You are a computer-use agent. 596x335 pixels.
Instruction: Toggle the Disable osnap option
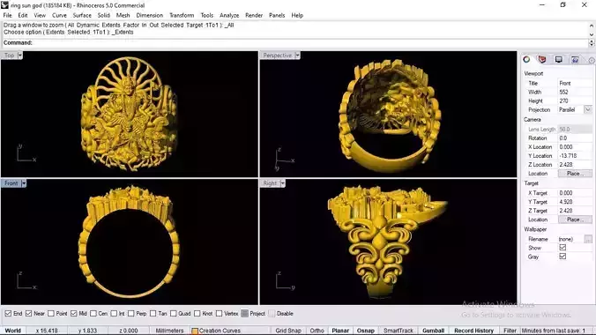pos(272,313)
